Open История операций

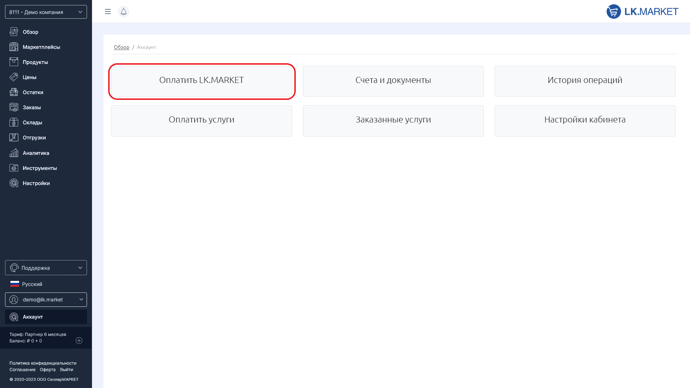tap(585, 81)
